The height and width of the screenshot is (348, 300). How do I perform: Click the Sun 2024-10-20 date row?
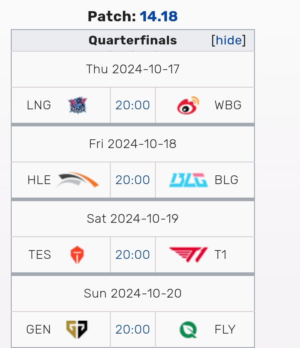tap(133, 293)
